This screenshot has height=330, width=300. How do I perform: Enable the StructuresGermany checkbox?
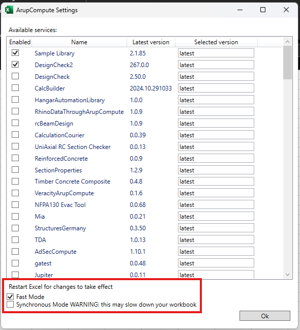[x=15, y=228]
